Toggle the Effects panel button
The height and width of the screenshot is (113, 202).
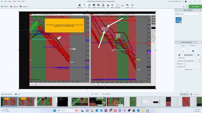click(x=184, y=94)
